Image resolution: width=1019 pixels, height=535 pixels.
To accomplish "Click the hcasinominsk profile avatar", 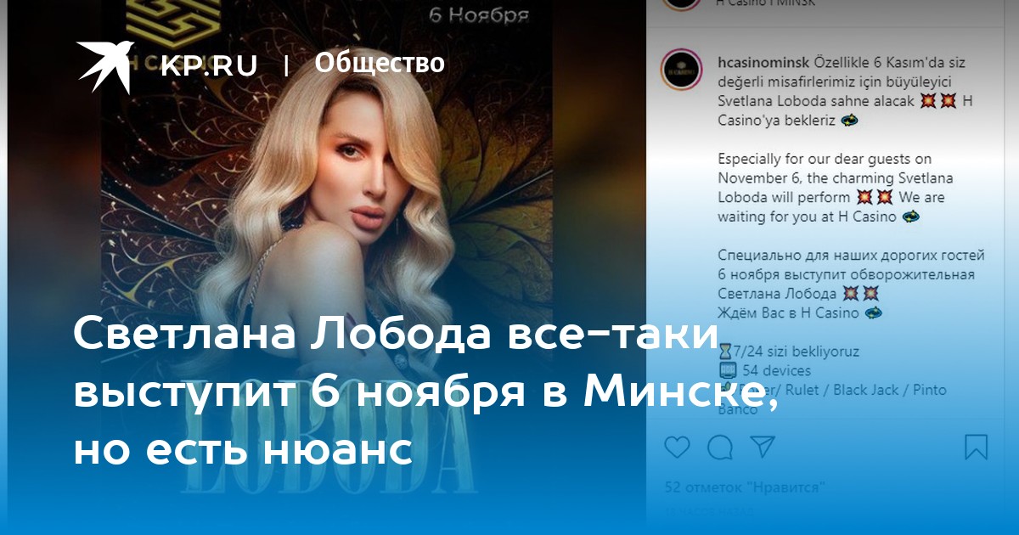I will click(681, 70).
